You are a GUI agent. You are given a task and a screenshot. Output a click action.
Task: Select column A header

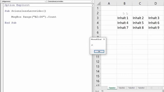(x=109, y=3)
